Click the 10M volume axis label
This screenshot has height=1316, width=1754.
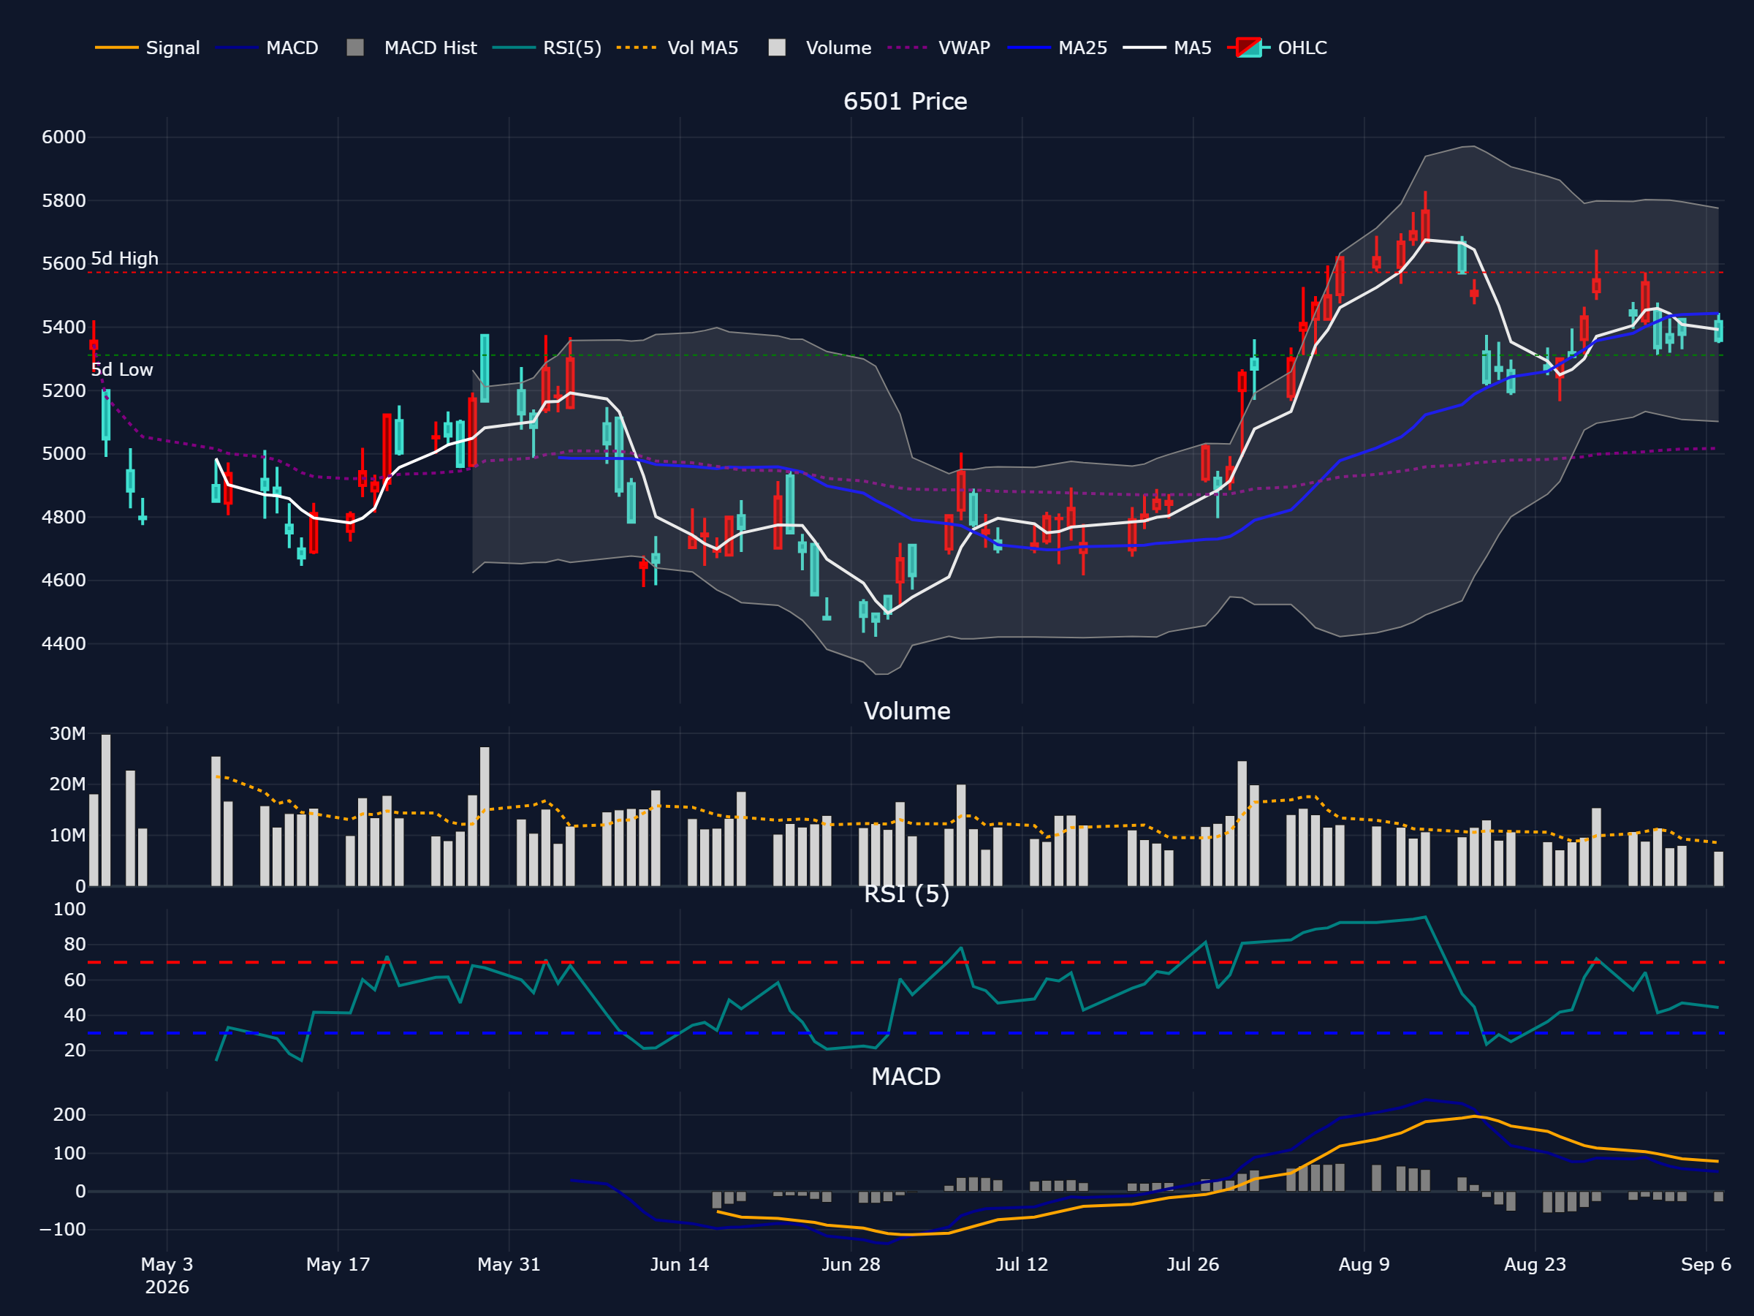tap(67, 835)
